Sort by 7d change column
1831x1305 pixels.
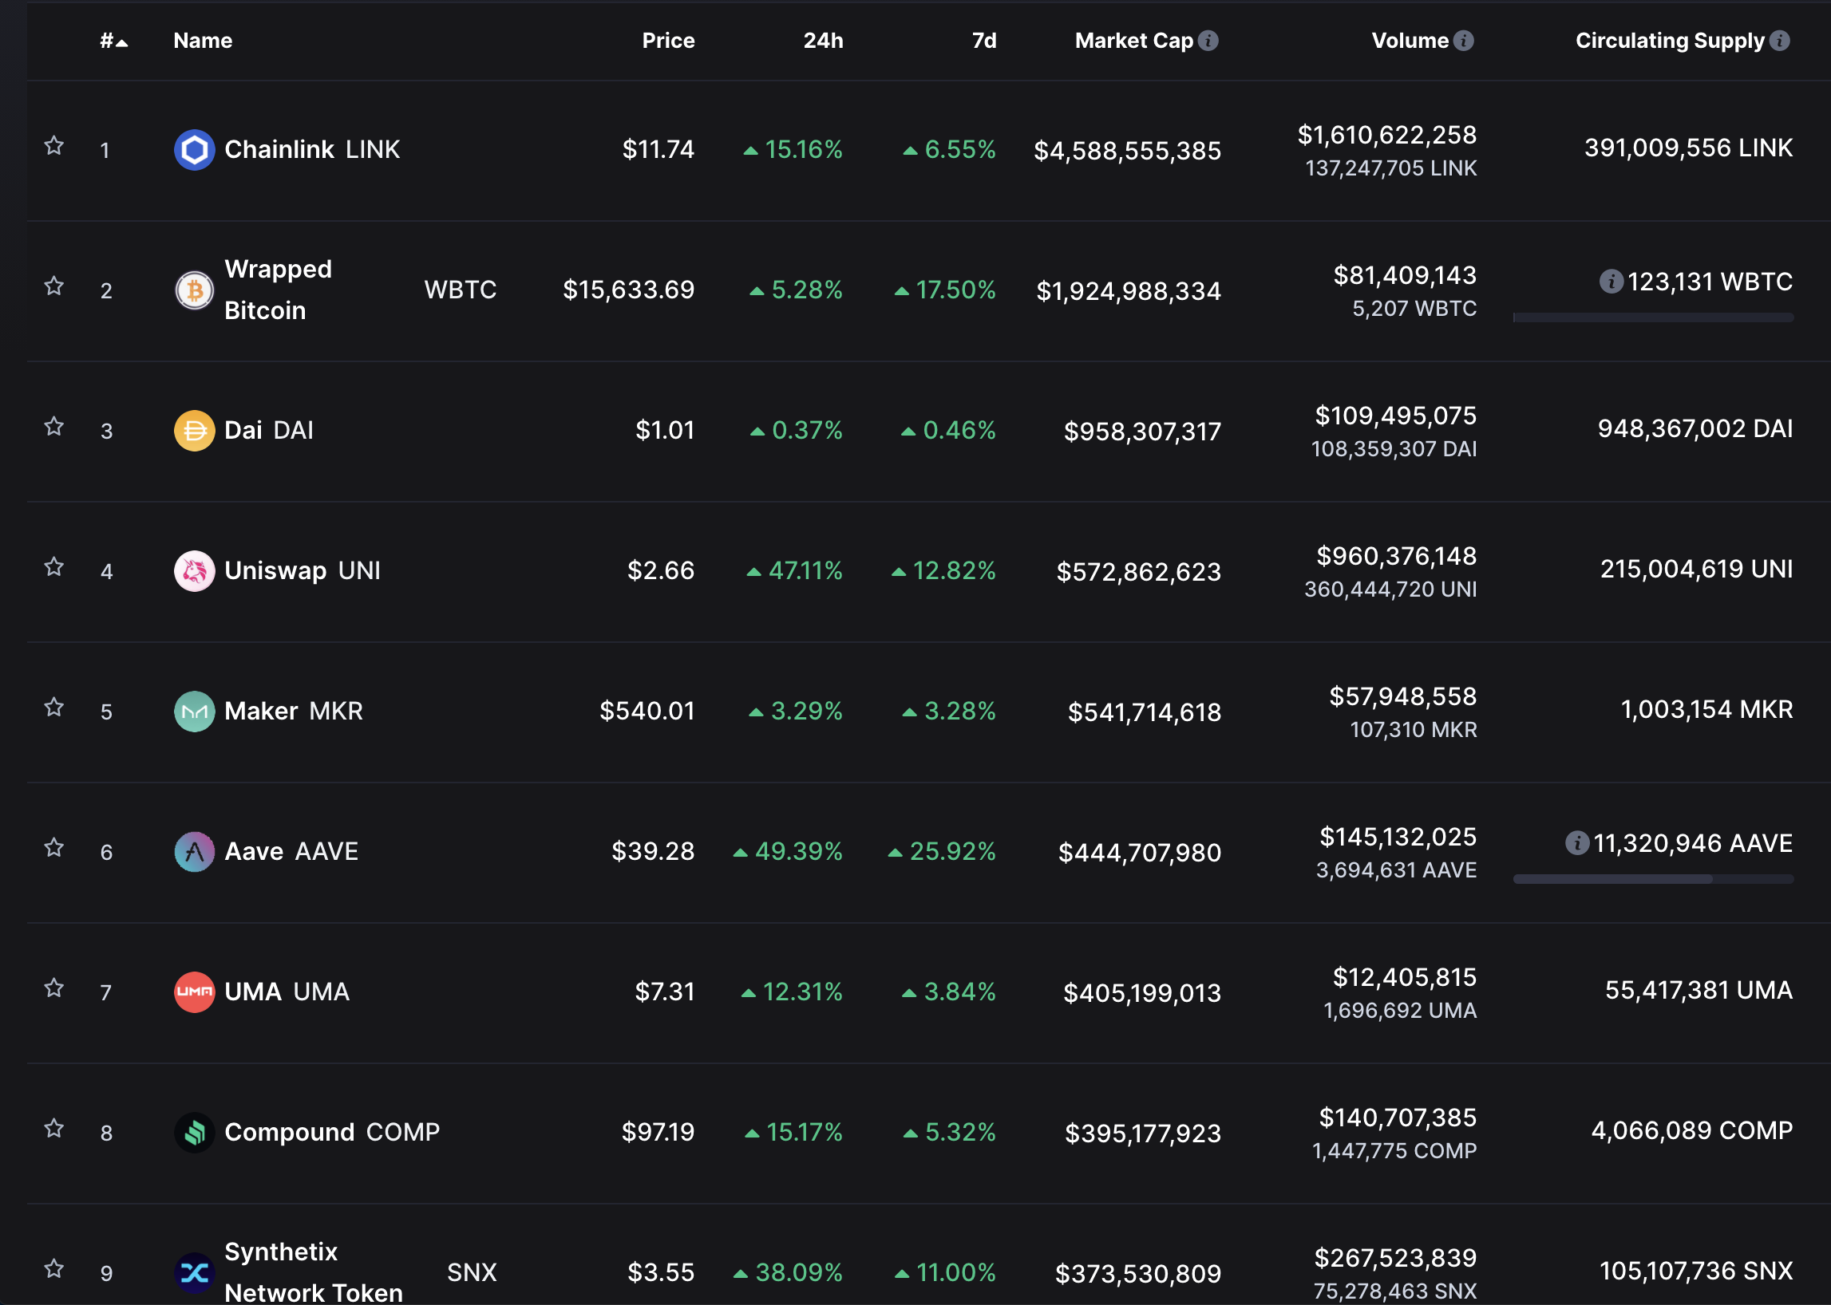click(984, 40)
